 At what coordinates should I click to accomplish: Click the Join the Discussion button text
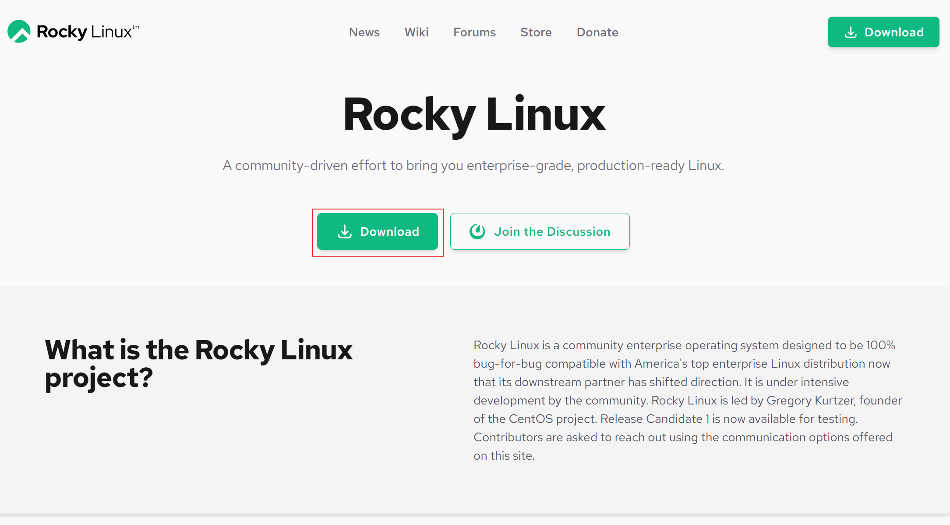(x=552, y=231)
